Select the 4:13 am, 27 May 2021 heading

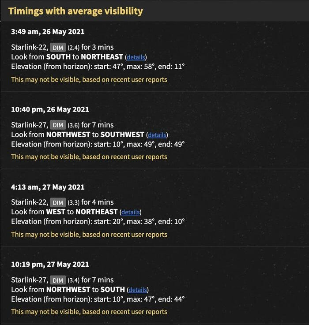click(48, 187)
